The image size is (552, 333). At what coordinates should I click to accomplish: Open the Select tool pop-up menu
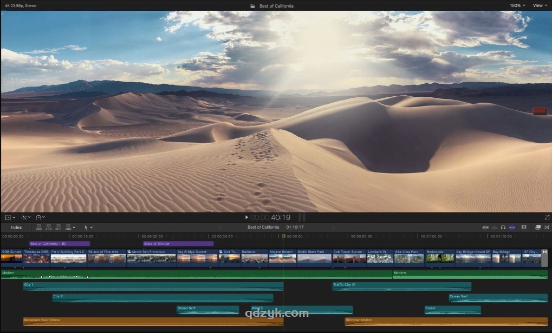[88, 228]
